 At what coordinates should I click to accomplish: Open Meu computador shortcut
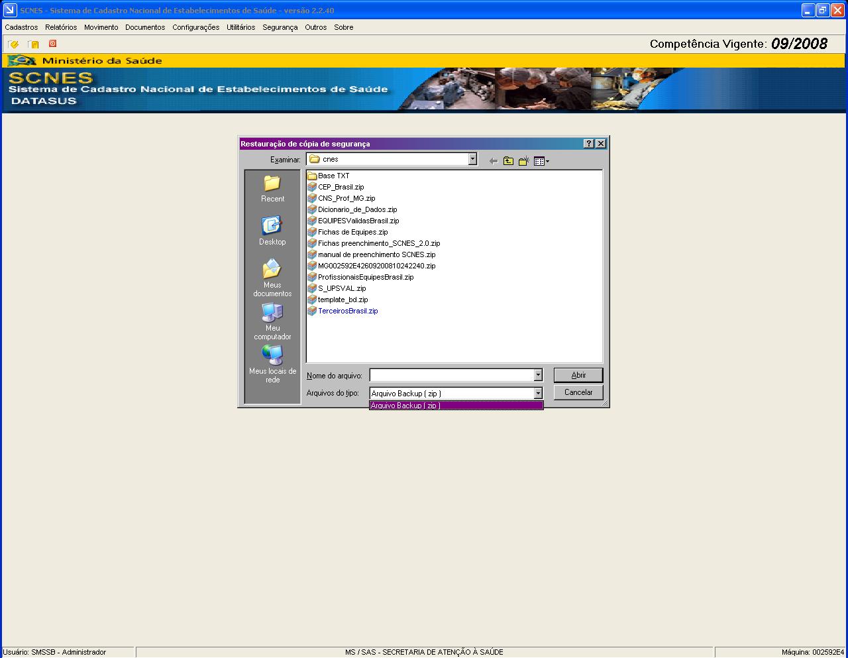pos(272,321)
